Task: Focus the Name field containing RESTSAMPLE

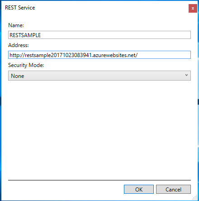Action: (x=99, y=35)
